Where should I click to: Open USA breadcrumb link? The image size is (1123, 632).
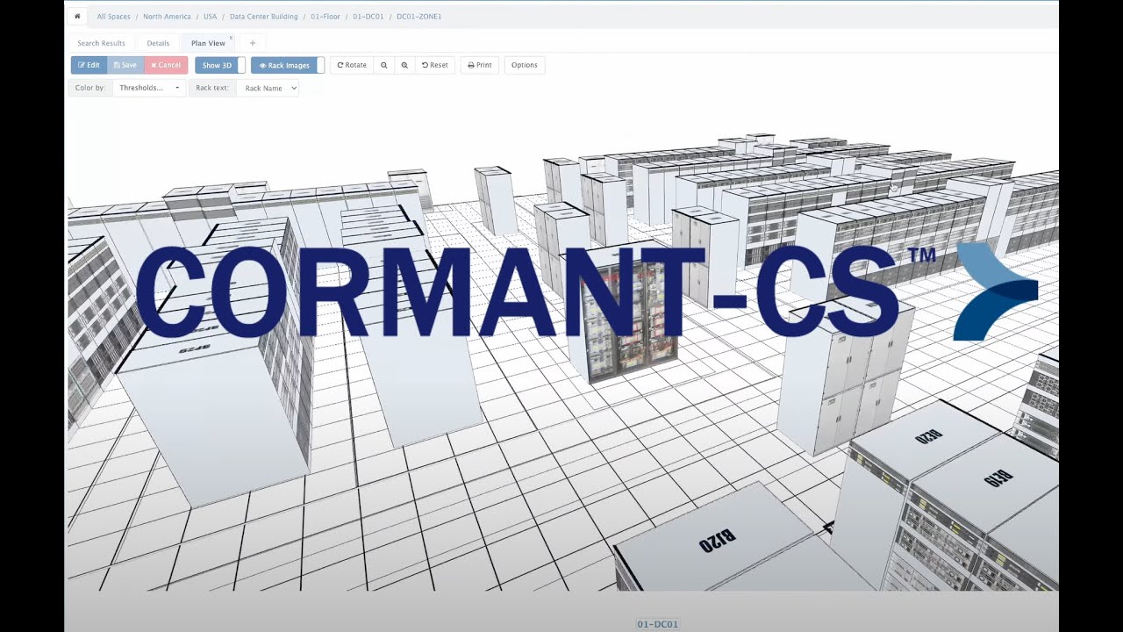[210, 17]
